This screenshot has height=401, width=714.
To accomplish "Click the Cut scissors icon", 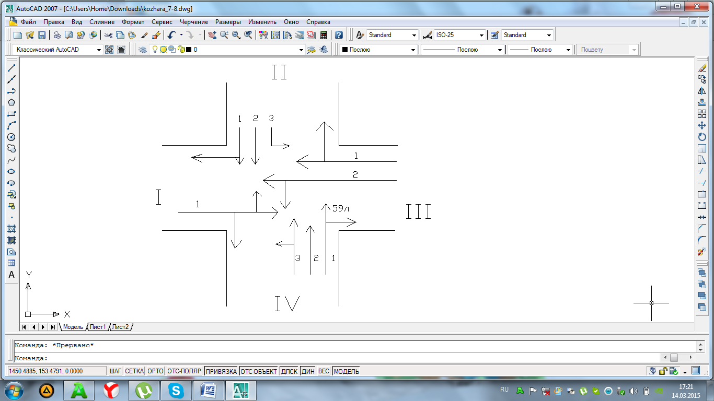I will coord(108,35).
